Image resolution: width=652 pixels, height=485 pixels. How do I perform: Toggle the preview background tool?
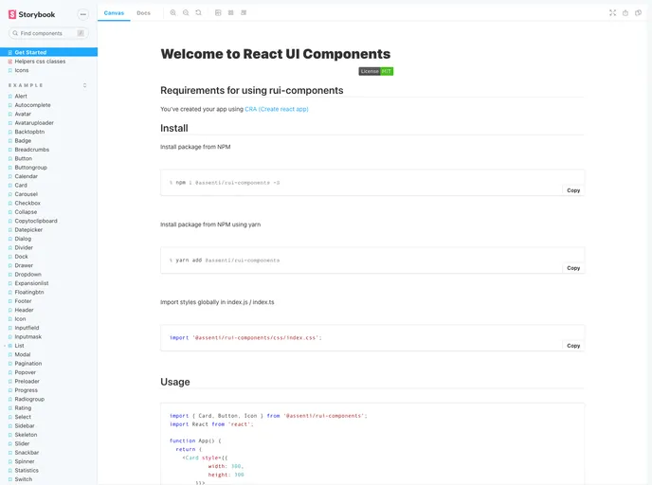click(218, 13)
